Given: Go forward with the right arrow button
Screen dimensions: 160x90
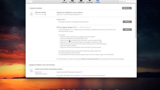Looking at the screenshot, I should pyautogui.click(x=31, y=1).
